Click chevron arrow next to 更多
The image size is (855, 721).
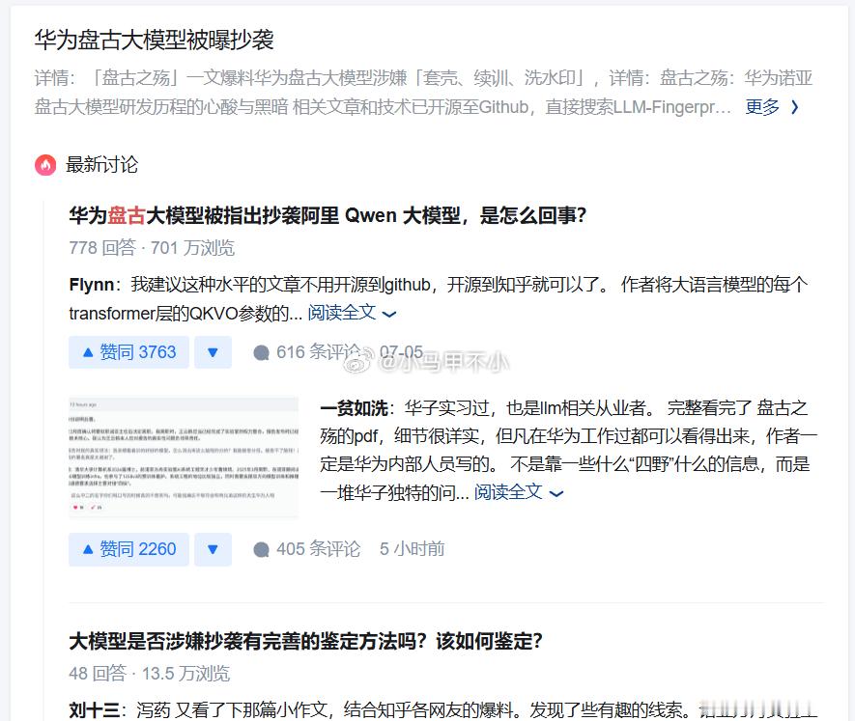click(x=794, y=107)
